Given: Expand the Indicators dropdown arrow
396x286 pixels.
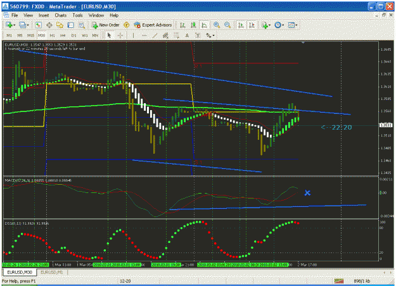Looking at the screenshot, I should tap(269, 25).
